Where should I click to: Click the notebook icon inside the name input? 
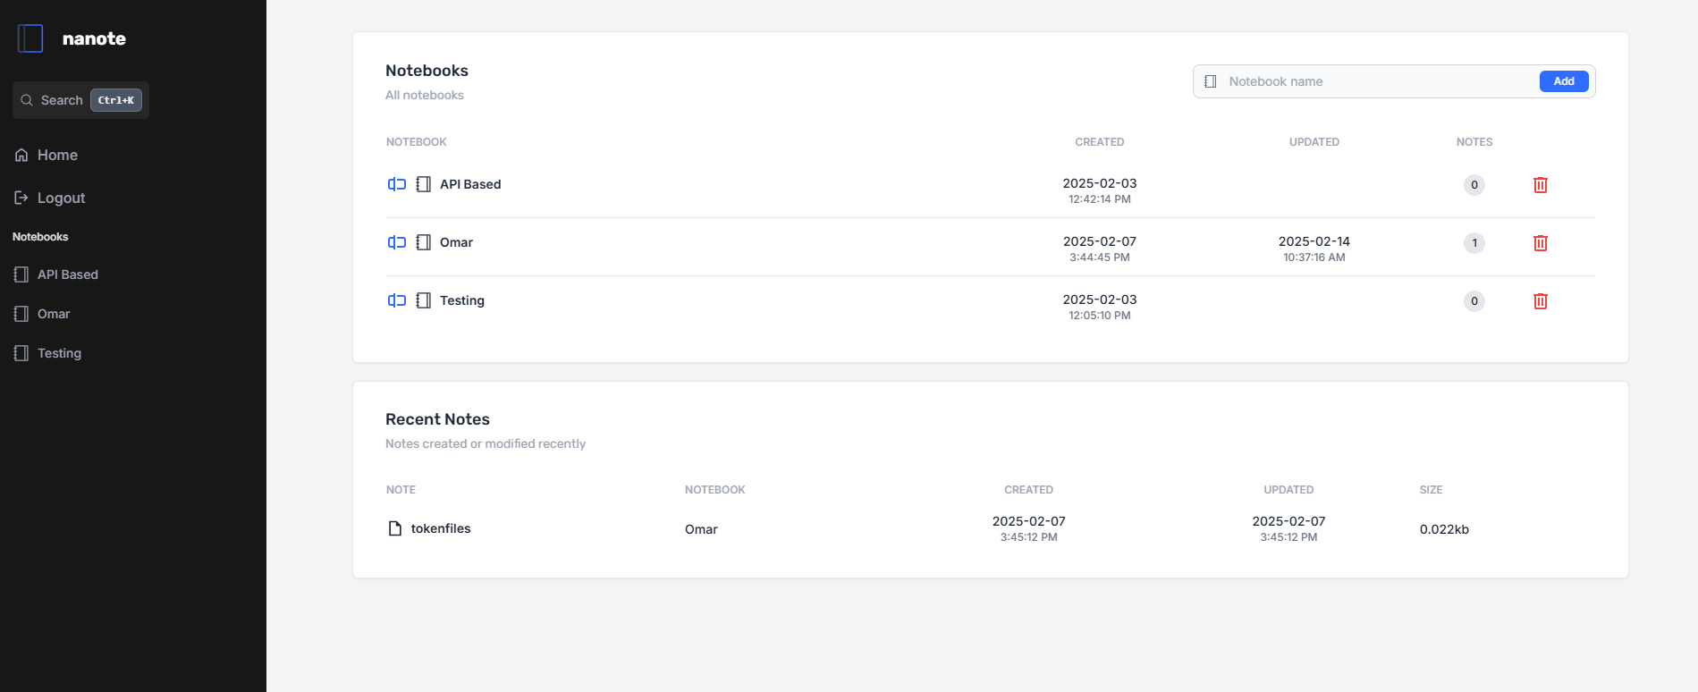(x=1211, y=80)
